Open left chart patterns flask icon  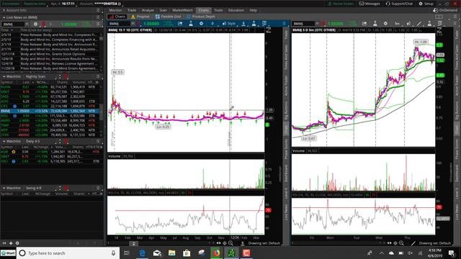click(x=254, y=24)
